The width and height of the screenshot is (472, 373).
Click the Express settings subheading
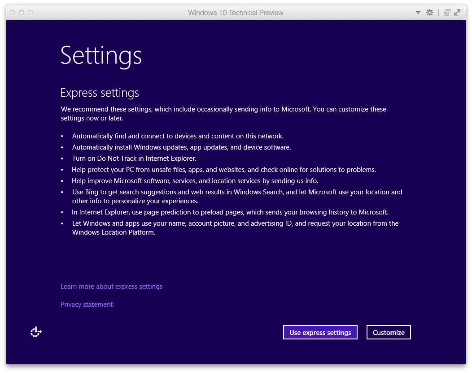tap(100, 93)
